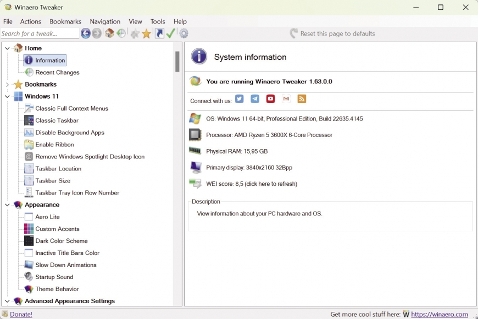Click the Classic Full Context Menus icon
This screenshot has width=478, height=319.
coord(29,109)
